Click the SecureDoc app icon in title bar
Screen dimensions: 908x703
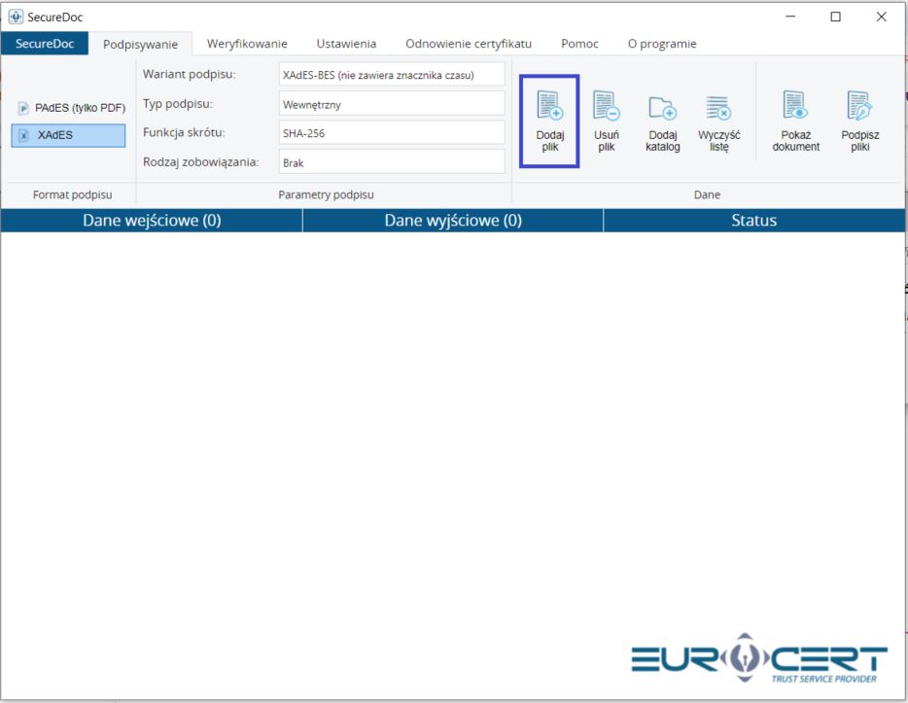[x=16, y=17]
